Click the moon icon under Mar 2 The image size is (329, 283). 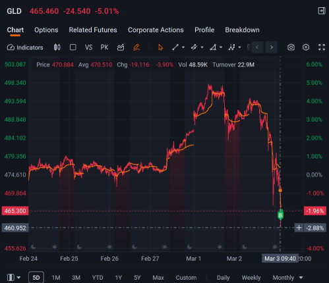click(x=245, y=247)
